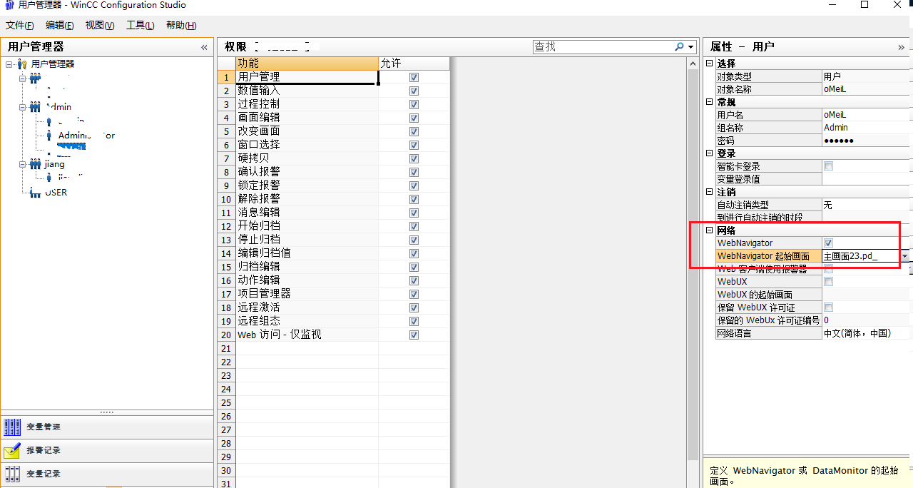This screenshot has height=488, width=913.
Task: Open the search options dropdown arrow
Action: click(690, 47)
